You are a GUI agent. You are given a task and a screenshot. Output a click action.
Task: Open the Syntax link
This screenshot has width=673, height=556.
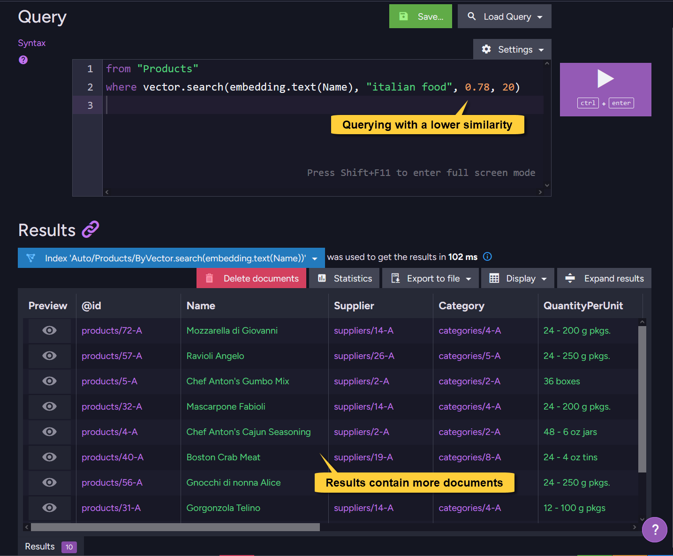pyautogui.click(x=32, y=43)
